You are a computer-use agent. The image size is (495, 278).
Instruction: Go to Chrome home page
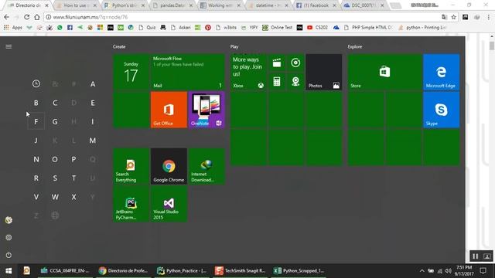click(37, 17)
